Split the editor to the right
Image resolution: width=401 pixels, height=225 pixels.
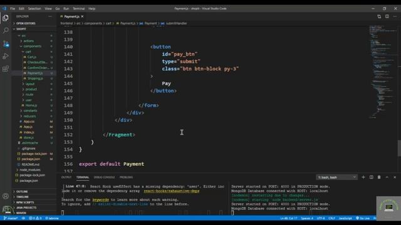coord(387,16)
